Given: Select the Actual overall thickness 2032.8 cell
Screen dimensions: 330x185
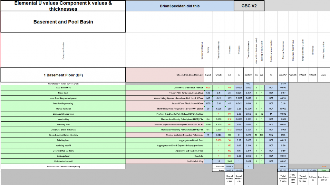Looking at the screenshot, I should (229, 171).
